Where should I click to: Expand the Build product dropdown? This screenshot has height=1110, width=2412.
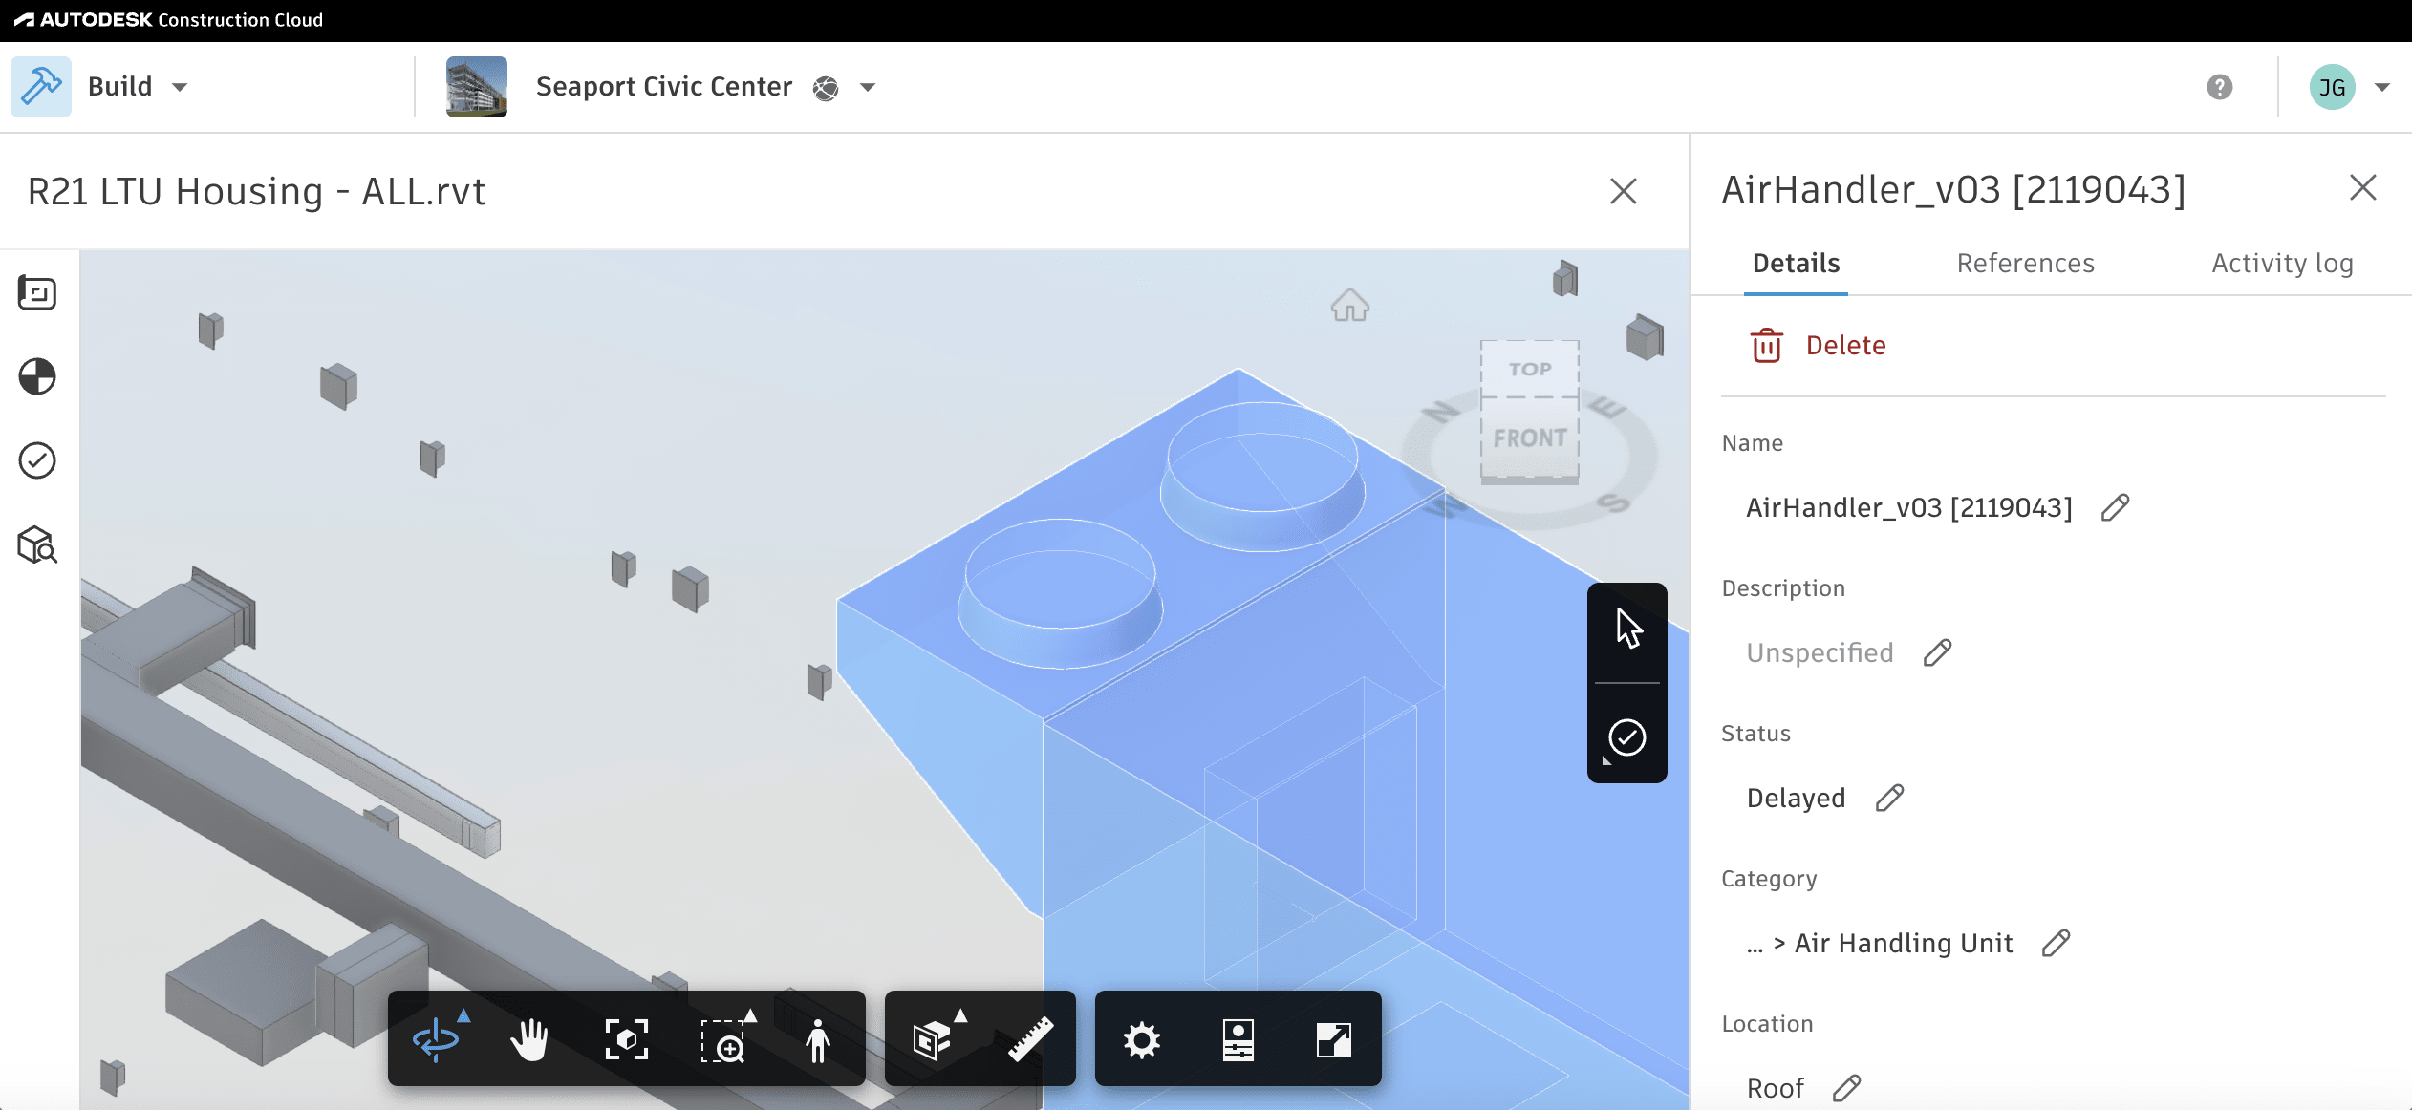pyautogui.click(x=180, y=87)
